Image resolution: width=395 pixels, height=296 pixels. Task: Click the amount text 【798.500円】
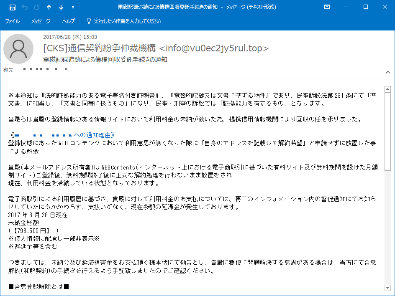coord(32,231)
